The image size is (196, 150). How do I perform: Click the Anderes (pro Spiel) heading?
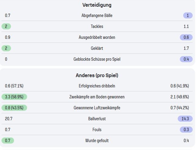click(x=97, y=75)
